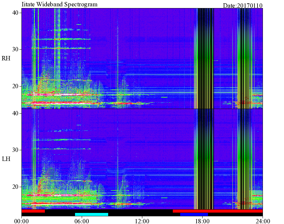
Task: Click the 06:00 time axis label
Action: click(82, 221)
